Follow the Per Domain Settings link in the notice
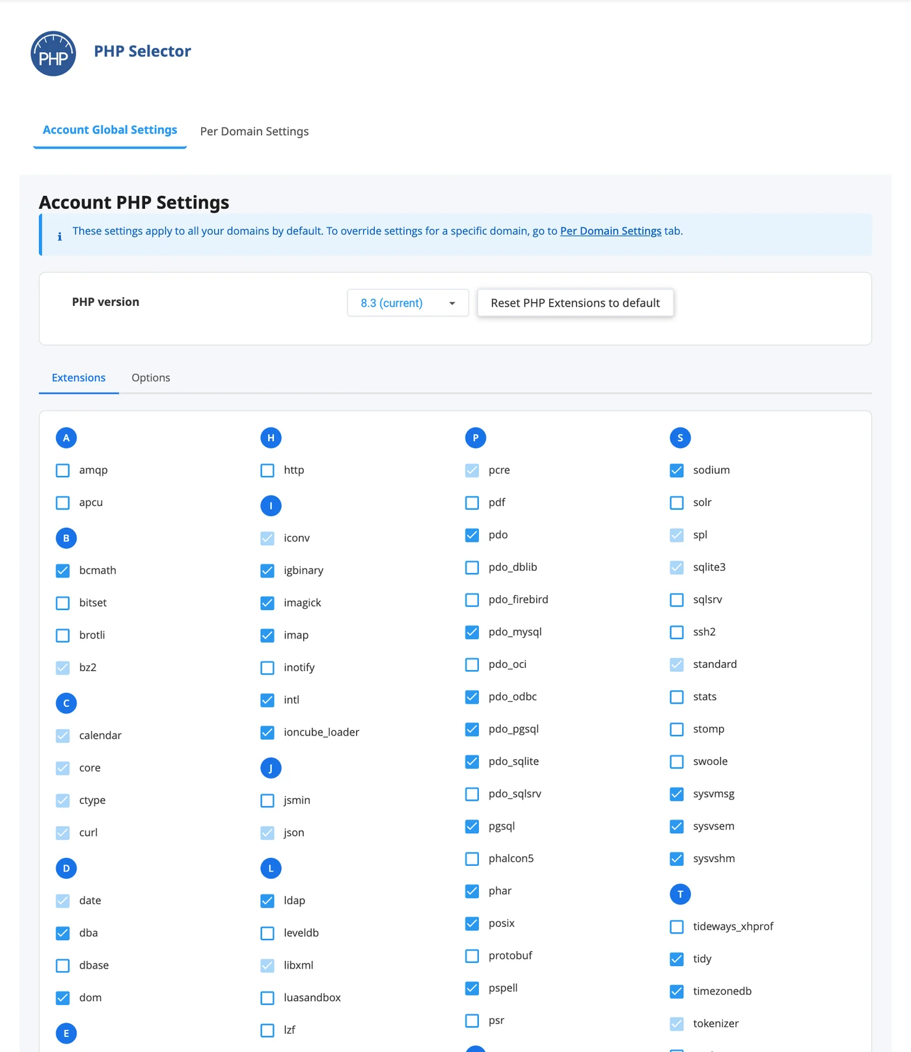The width and height of the screenshot is (911, 1052). point(610,231)
